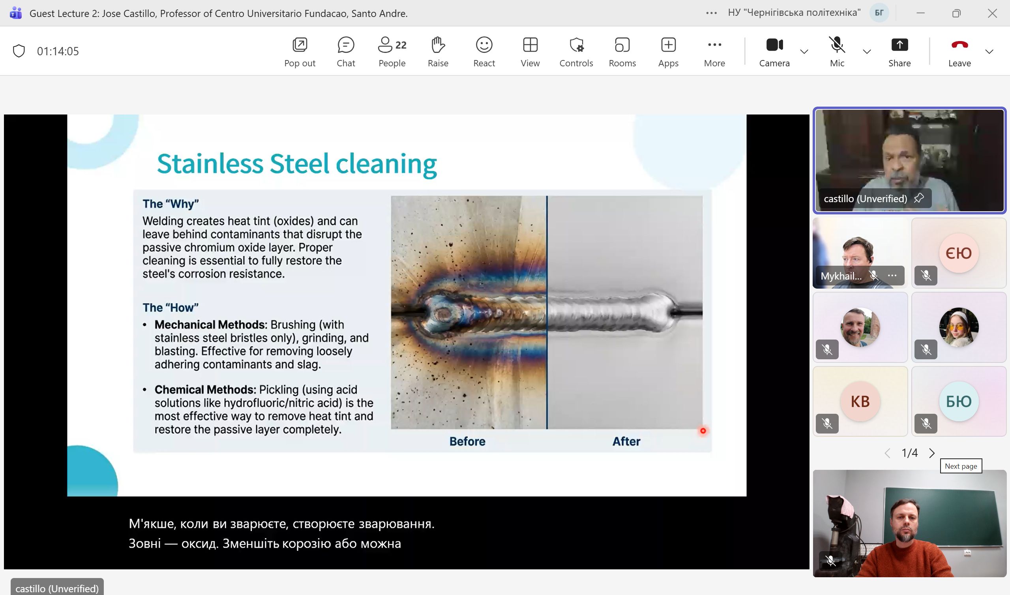Toggle the Camera on or off

[x=774, y=52]
